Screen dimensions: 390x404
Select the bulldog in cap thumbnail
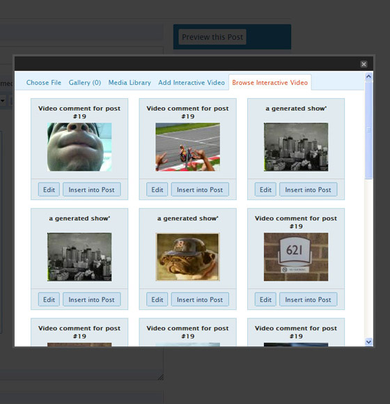click(x=187, y=257)
